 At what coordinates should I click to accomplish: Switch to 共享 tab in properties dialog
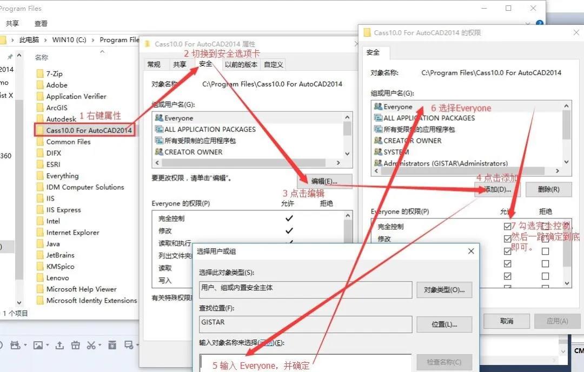point(180,64)
